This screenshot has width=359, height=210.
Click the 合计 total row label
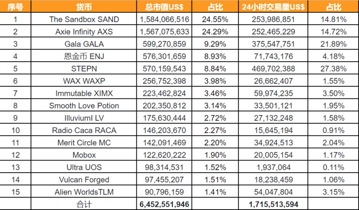pos(84,204)
